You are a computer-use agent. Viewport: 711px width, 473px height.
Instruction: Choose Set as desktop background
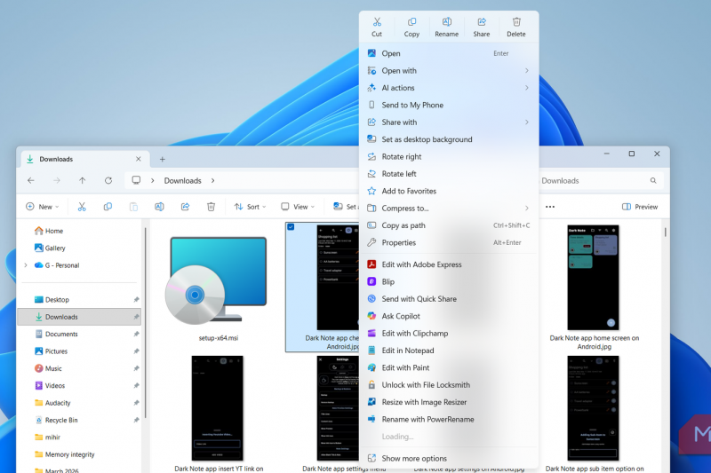449,139
